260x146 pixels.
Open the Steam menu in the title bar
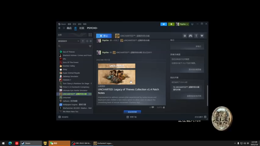point(62,24)
